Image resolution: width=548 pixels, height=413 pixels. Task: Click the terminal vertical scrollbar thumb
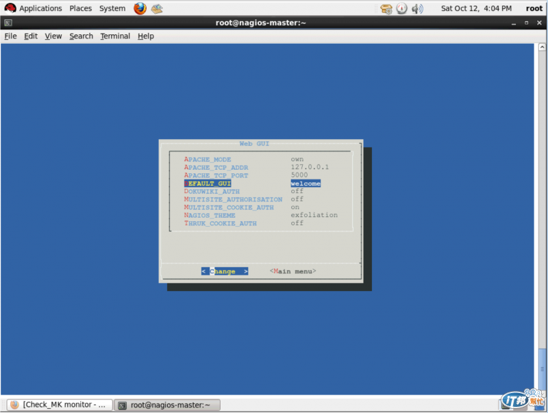point(542,370)
